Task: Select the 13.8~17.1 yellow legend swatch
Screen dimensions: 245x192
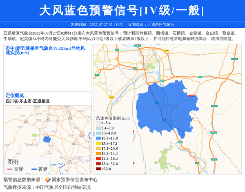Action: point(98,143)
